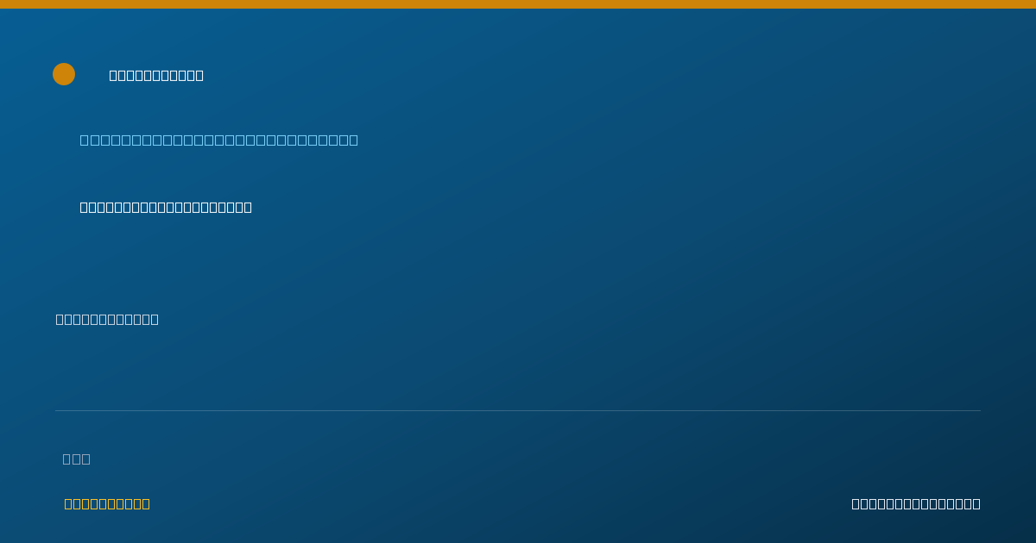Click the first character of the white subtitle line
Image resolution: width=1036 pixels, height=543 pixels.
(x=84, y=207)
